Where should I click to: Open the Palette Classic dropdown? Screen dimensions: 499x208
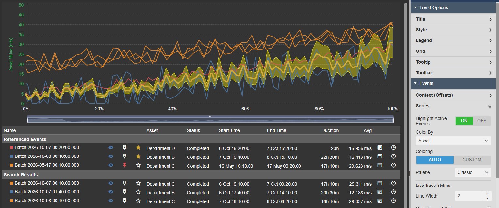(x=473, y=172)
